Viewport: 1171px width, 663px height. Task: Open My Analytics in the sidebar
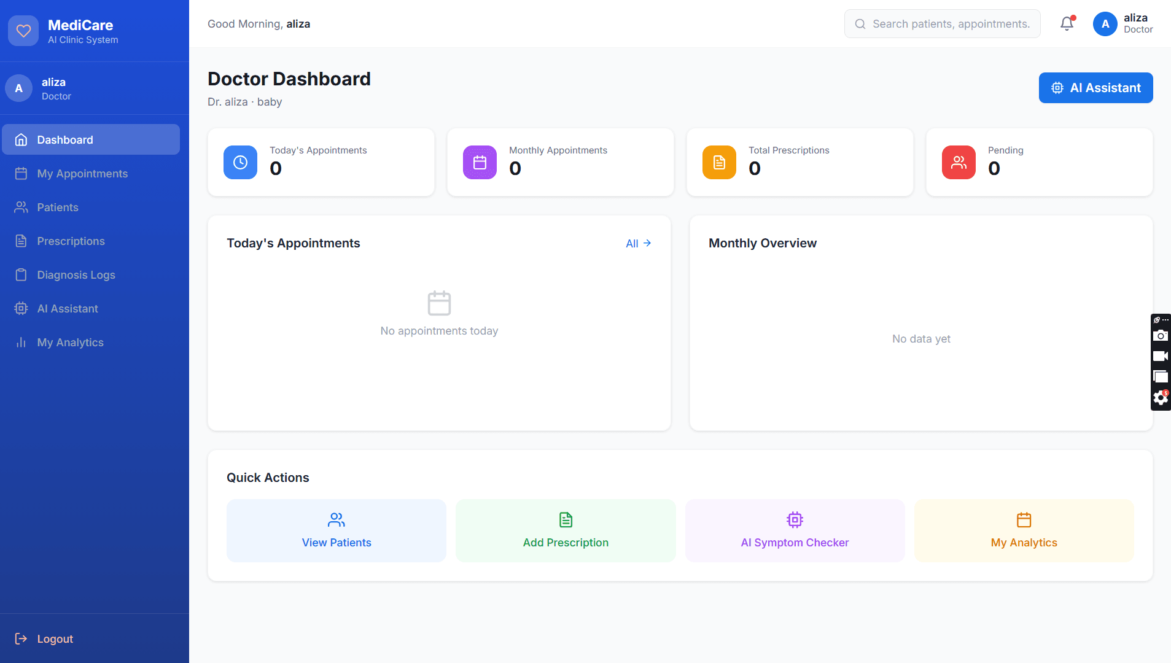(91, 342)
